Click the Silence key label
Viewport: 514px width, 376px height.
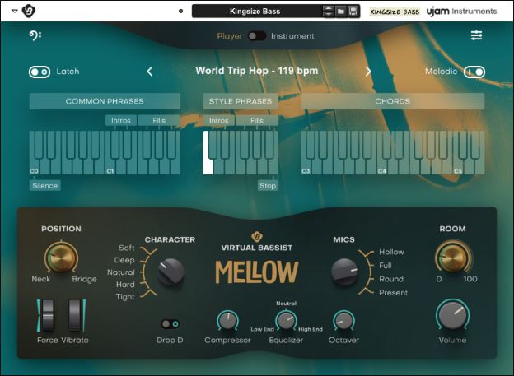(45, 186)
